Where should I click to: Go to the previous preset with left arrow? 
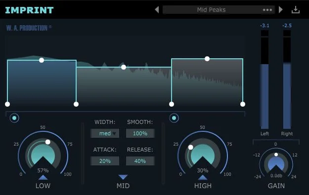157,9
